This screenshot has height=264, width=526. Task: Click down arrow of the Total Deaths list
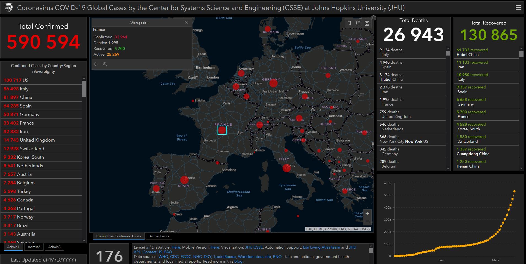[x=448, y=168]
